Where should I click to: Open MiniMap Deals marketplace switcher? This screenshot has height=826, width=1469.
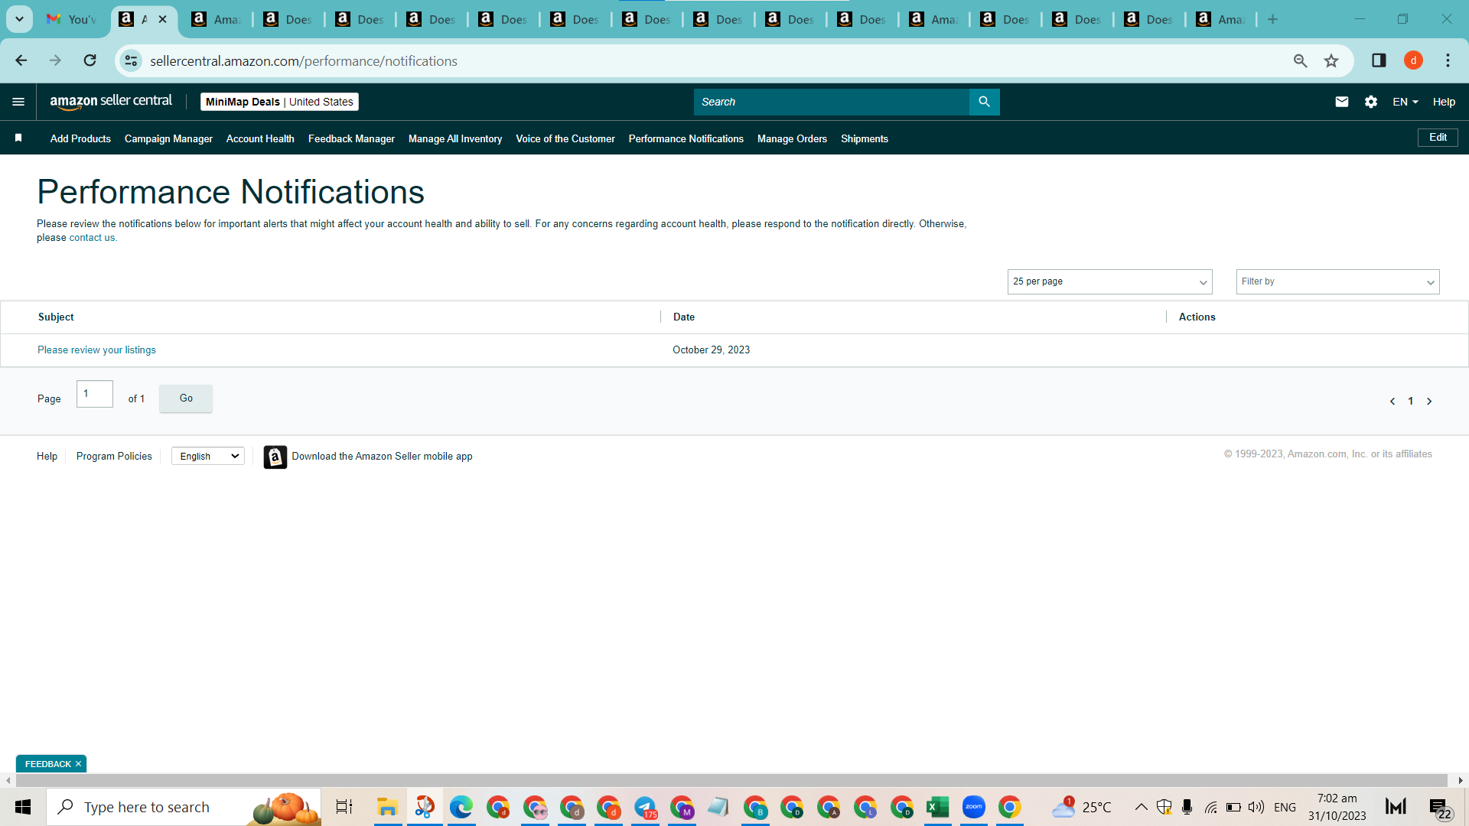pos(279,102)
